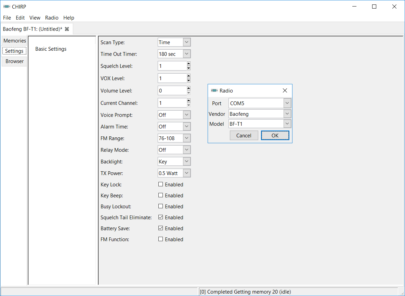Viewport: 405px width, 296px height.
Task: Click the Volume Level value field
Action: click(x=172, y=90)
